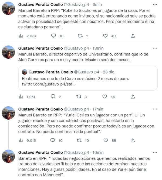Reply to the Yuriel Celi tweet
This screenshot has height=180, width=162.
pyautogui.click(x=53, y=140)
